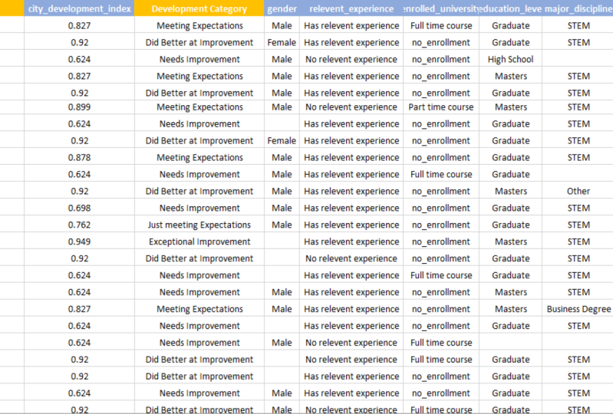Select the 'Part time course' cell
613x414 pixels.
coord(441,107)
